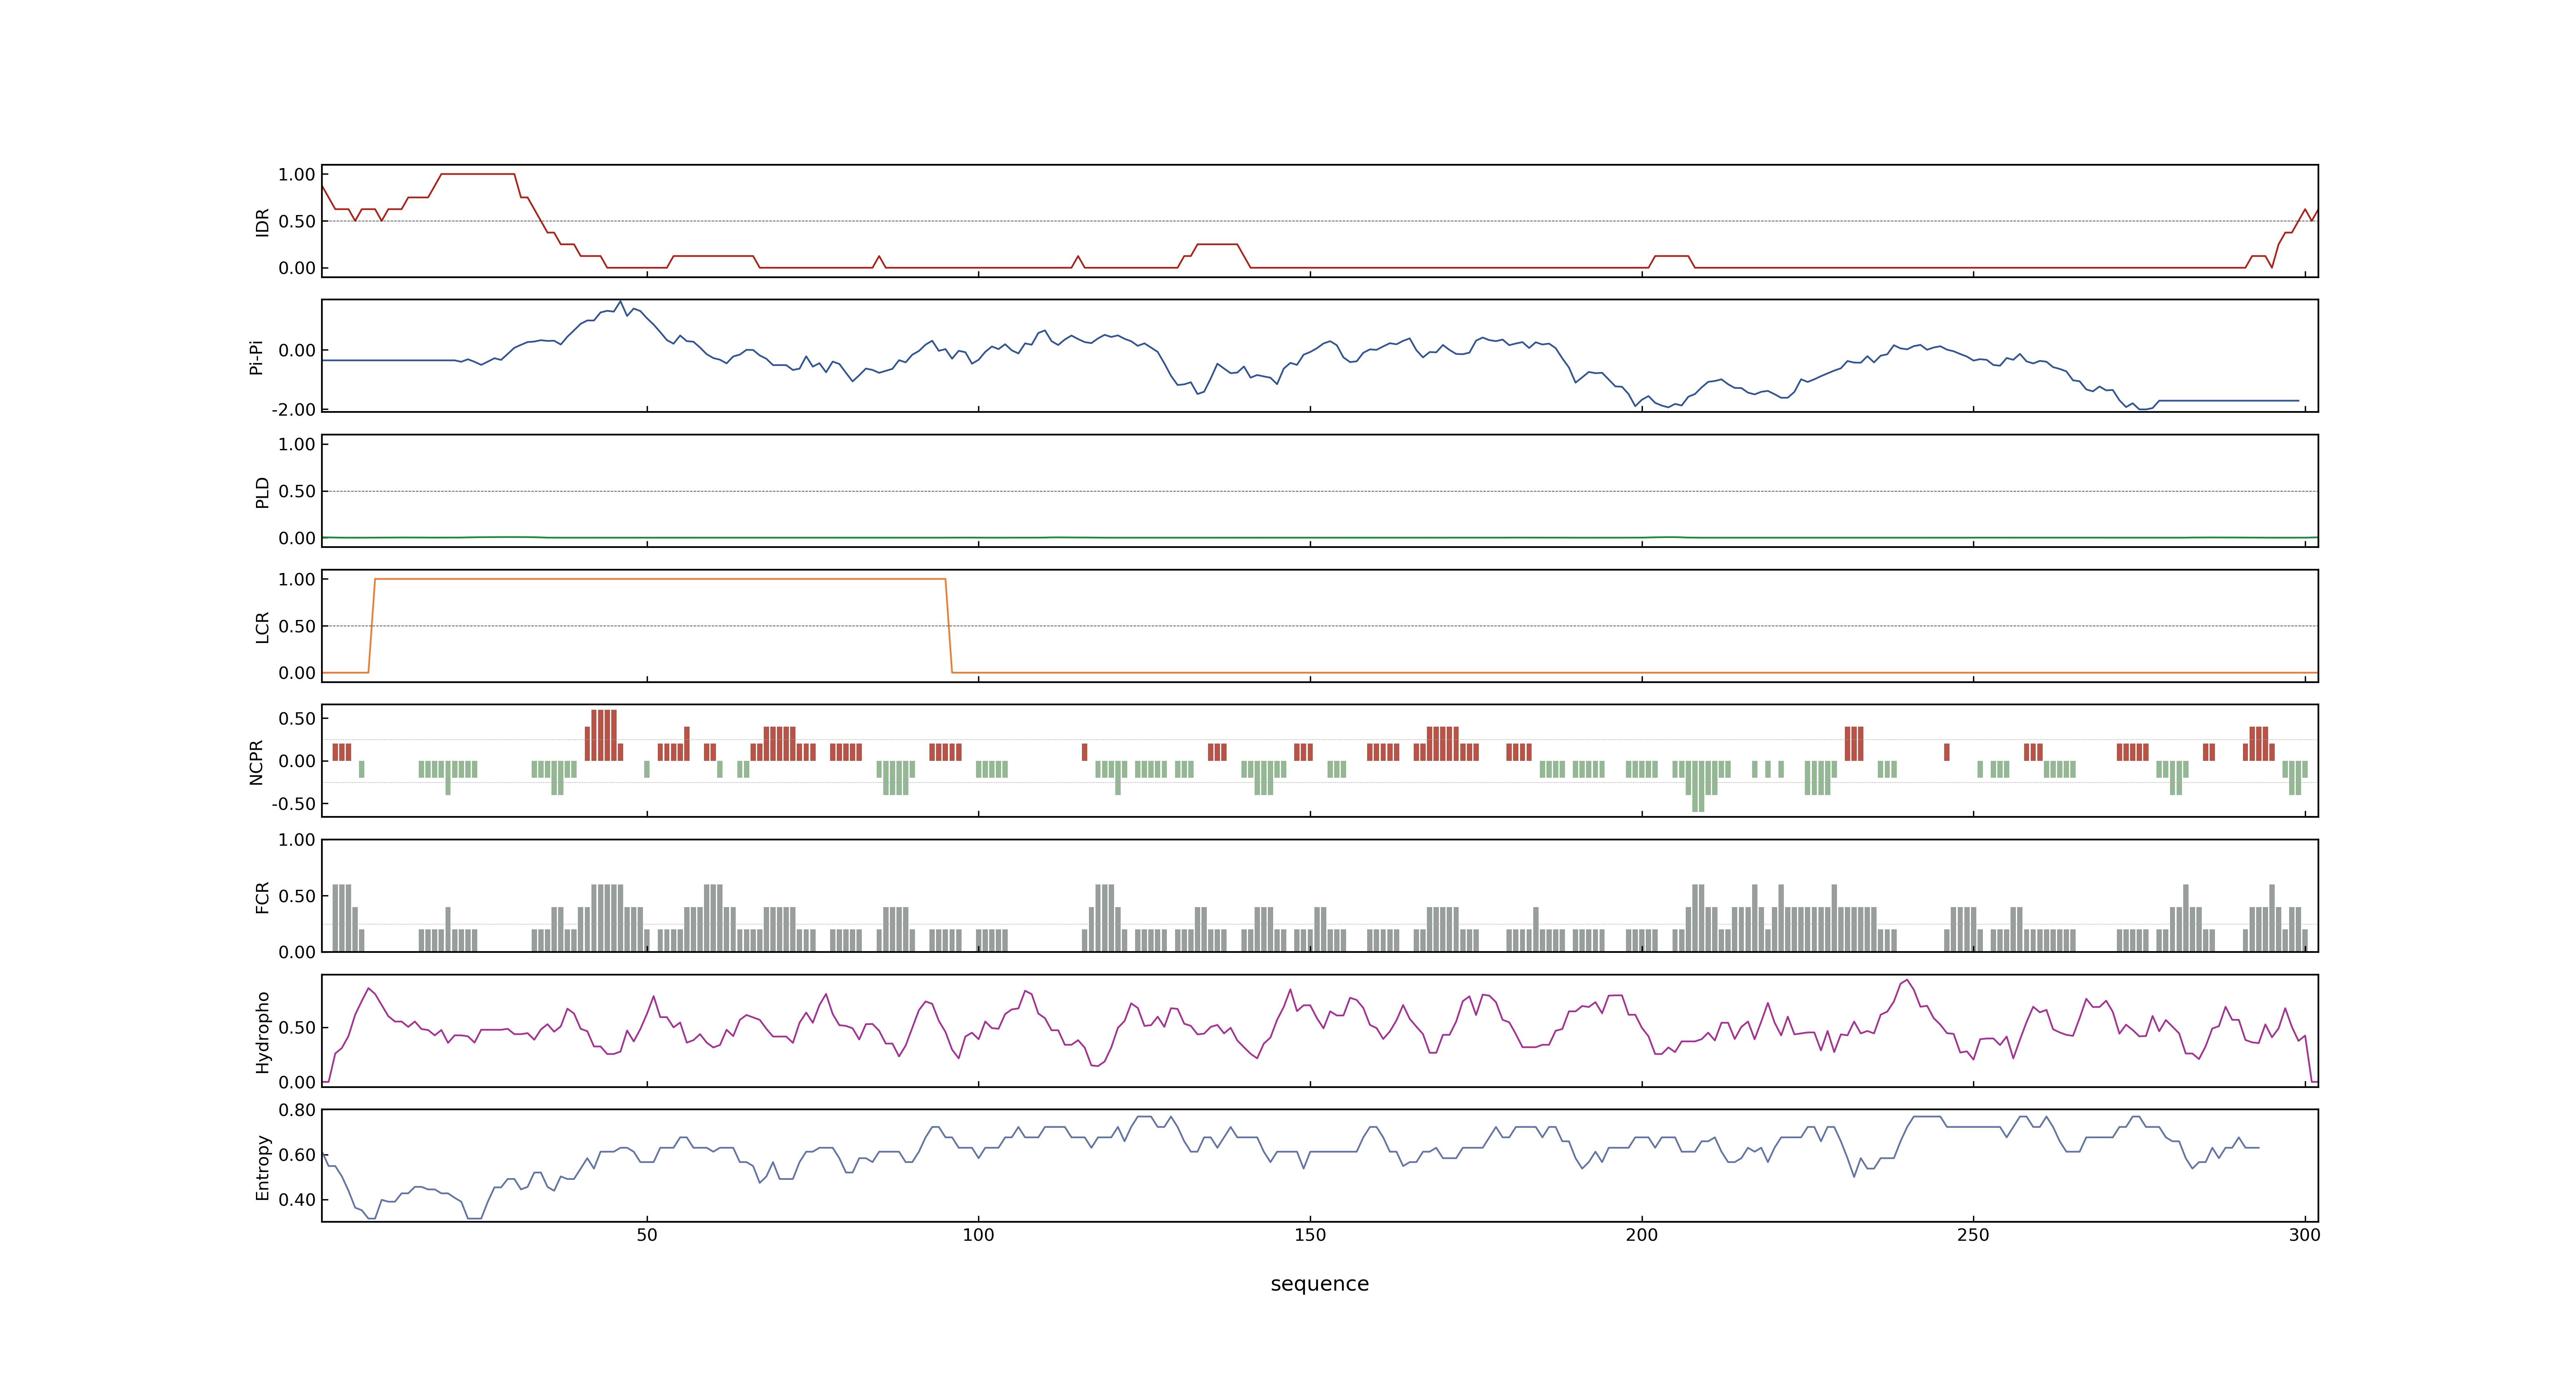The height and width of the screenshot is (1373, 2576).
Task: Click the -2.00 tick of the Pi-Pi panel
Action: pyautogui.click(x=293, y=410)
